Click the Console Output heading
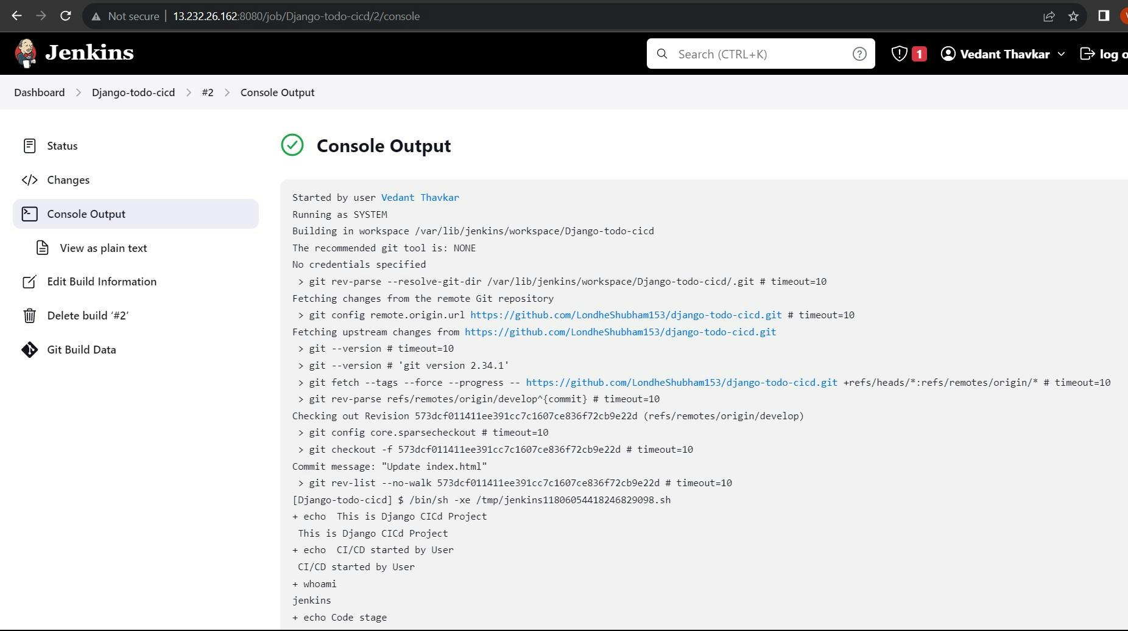Image resolution: width=1128 pixels, height=631 pixels. click(x=384, y=146)
